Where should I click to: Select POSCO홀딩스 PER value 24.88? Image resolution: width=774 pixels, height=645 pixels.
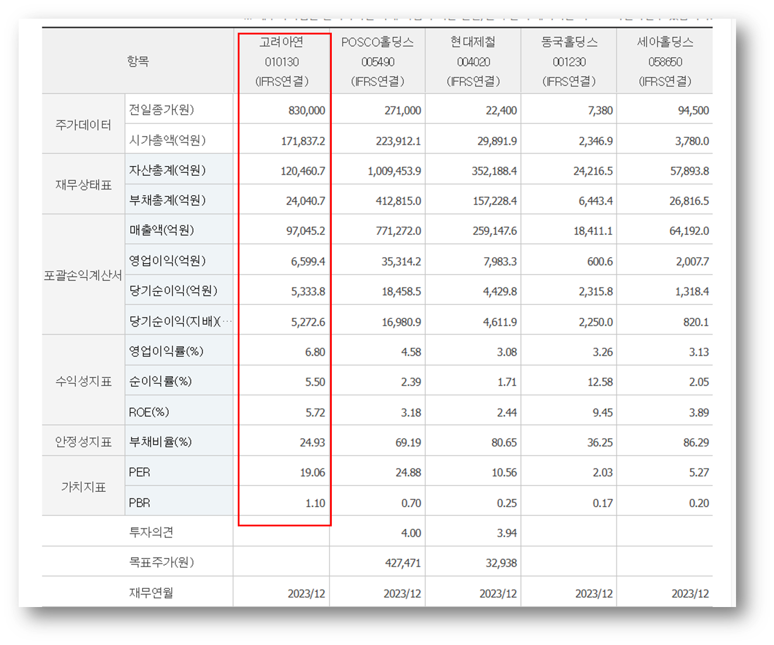[408, 473]
